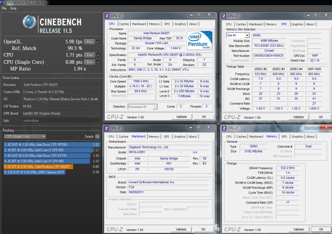Open Graphics tab in the SPD window
This screenshot has width=332, height=234.
tap(297, 24)
